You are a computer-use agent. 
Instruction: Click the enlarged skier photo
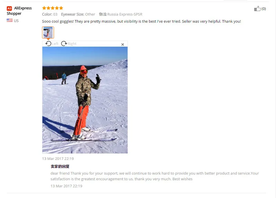point(85,100)
